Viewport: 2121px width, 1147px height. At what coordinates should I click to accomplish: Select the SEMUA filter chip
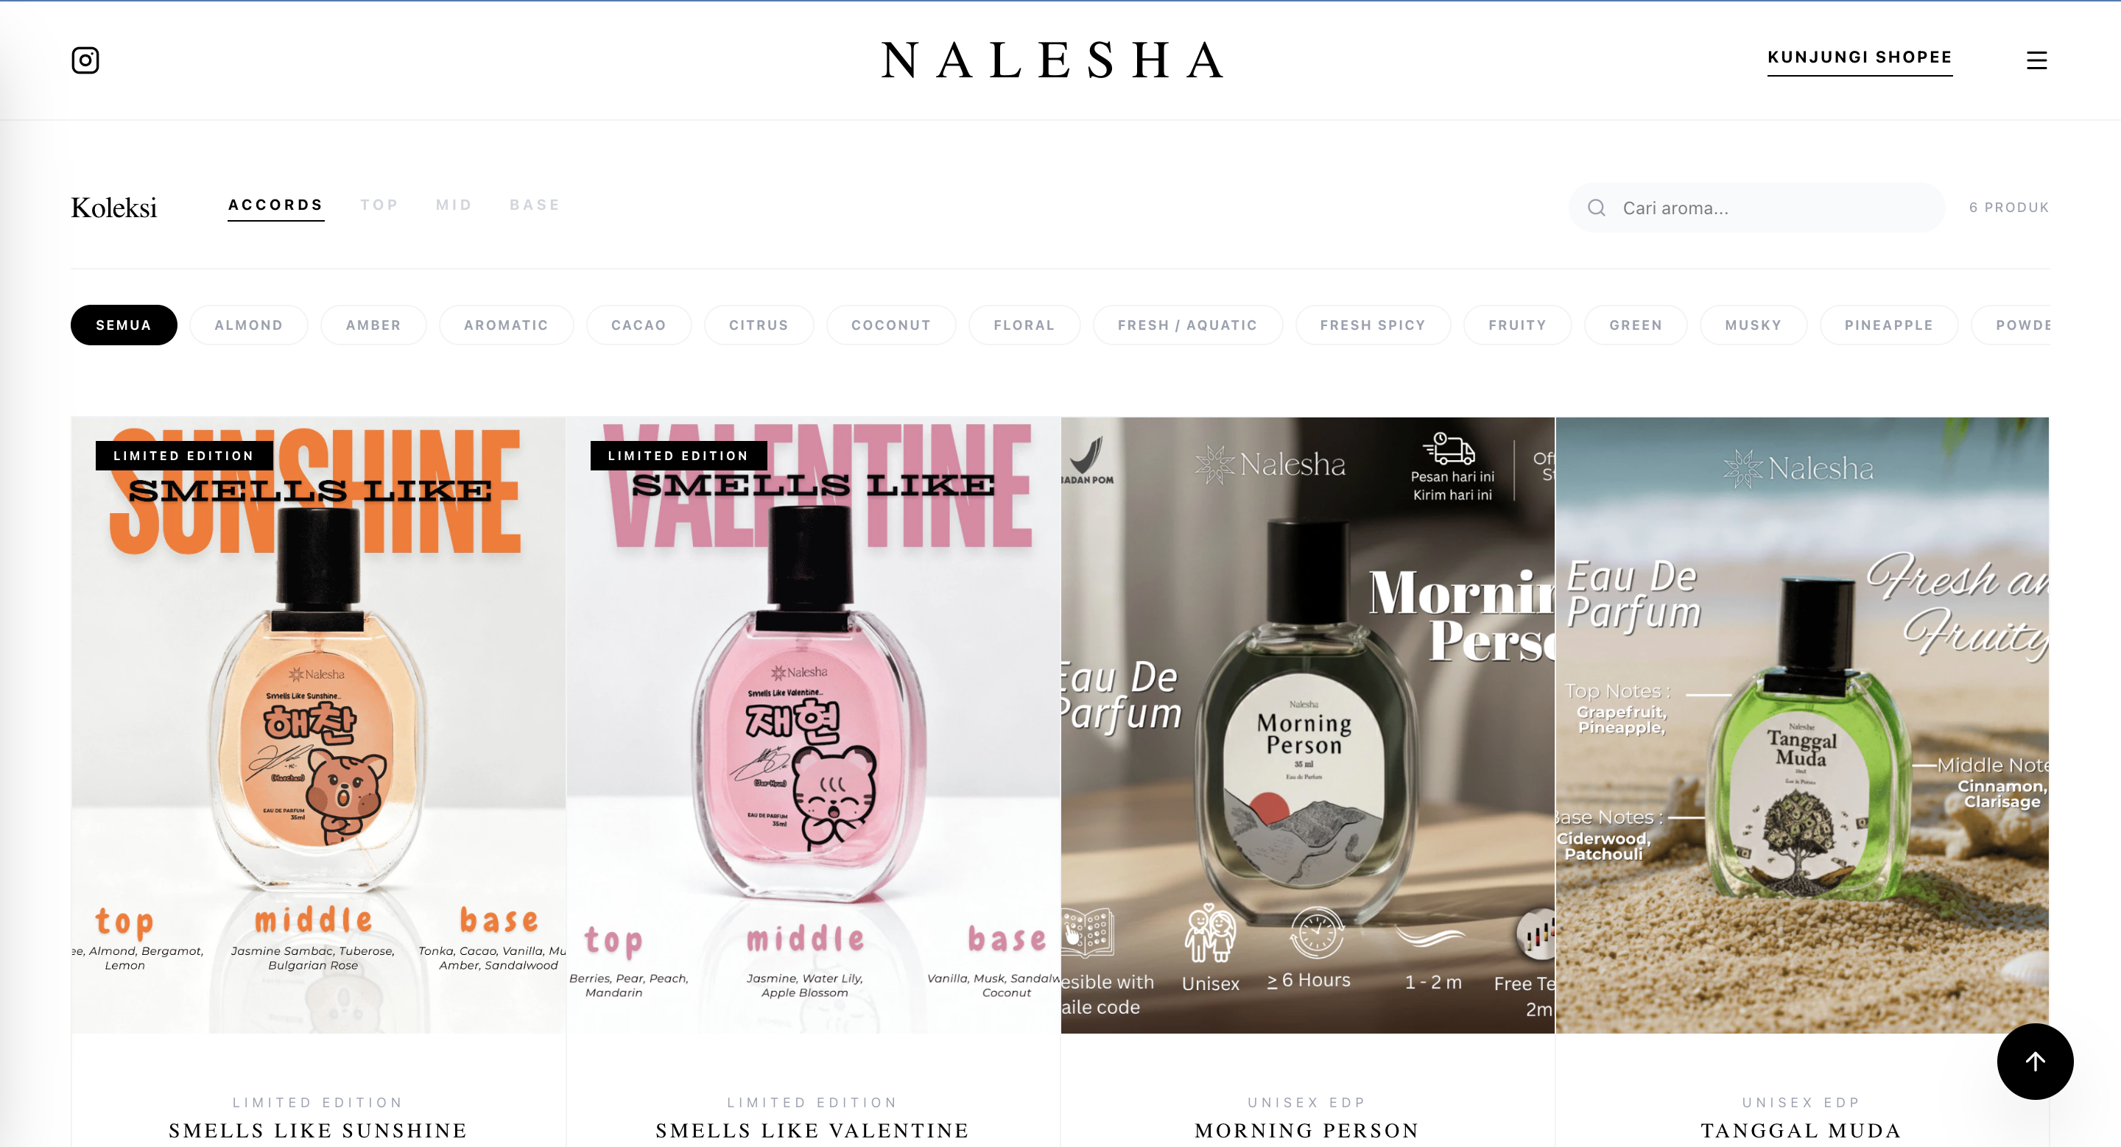coord(124,325)
